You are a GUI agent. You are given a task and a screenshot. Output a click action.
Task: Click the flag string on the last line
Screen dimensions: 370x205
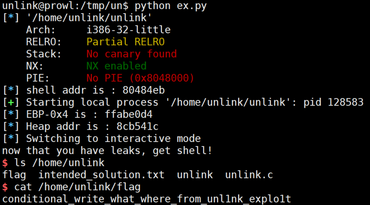pos(147,199)
